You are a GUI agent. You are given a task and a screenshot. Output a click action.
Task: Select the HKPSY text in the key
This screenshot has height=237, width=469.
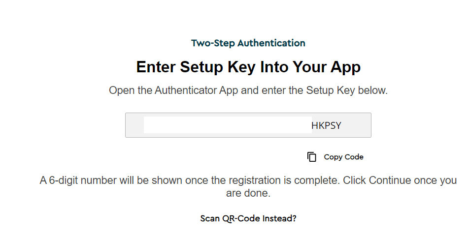coord(326,126)
